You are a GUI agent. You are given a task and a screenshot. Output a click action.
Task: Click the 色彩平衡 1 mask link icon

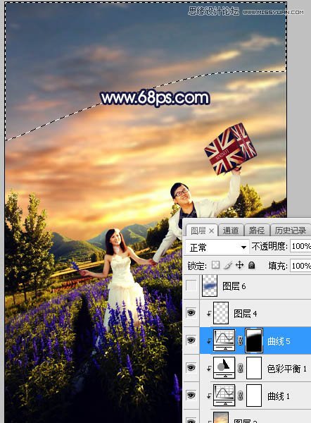[240, 368]
